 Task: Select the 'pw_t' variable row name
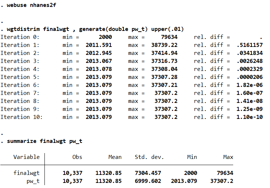[x=33, y=181]
